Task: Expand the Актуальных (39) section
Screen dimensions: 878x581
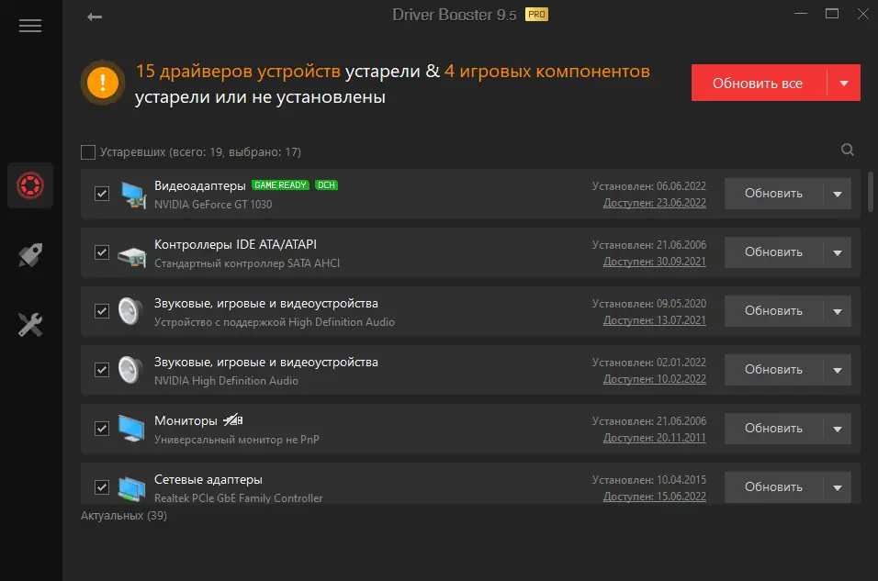Action: tap(124, 516)
